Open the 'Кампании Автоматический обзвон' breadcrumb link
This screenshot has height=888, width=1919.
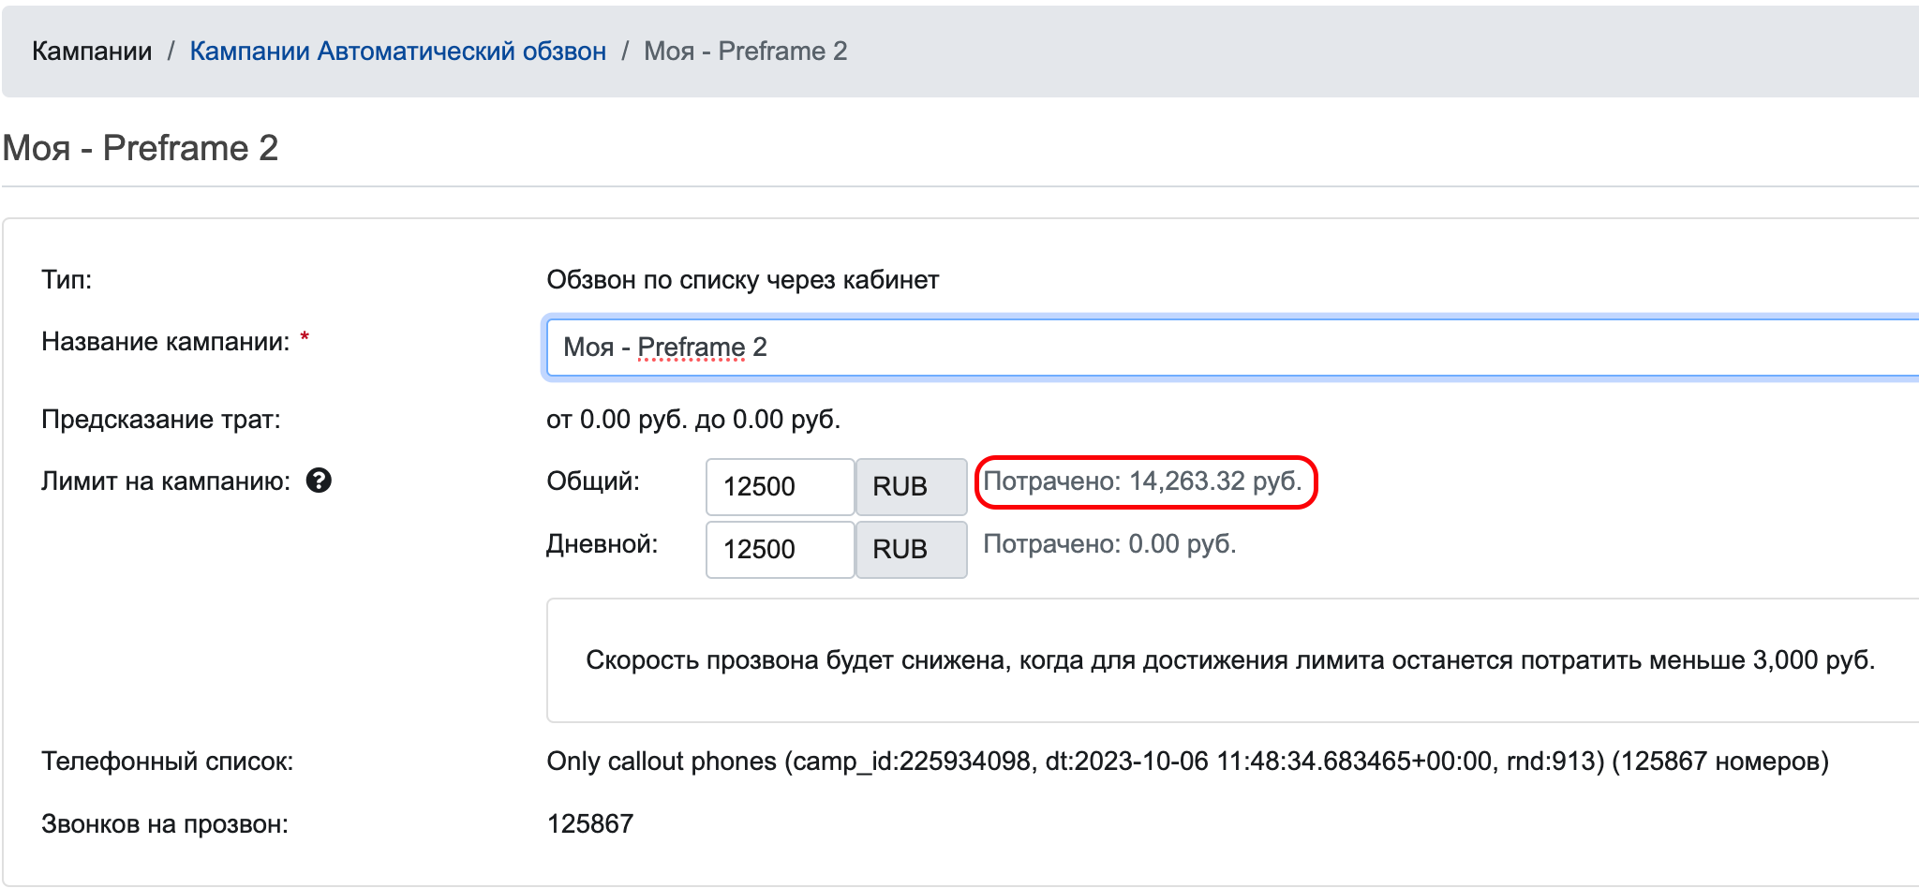(x=397, y=51)
